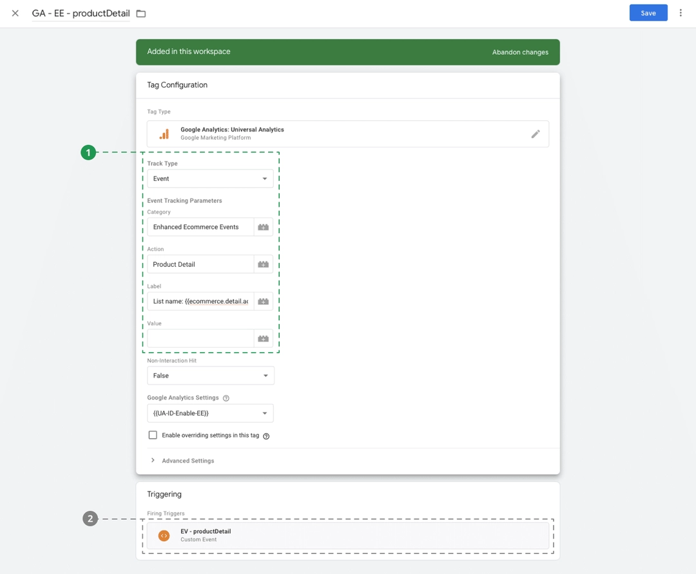Screen dimensions: 696x574
Task: Click the Triggering section heading
Action: point(164,495)
